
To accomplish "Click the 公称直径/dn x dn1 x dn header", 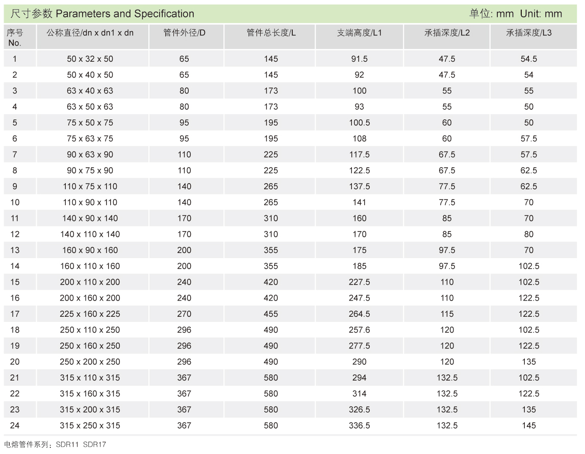I will [x=90, y=33].
